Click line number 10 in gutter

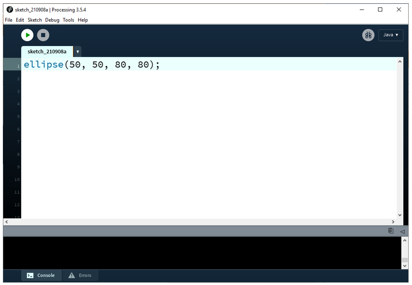click(17, 180)
